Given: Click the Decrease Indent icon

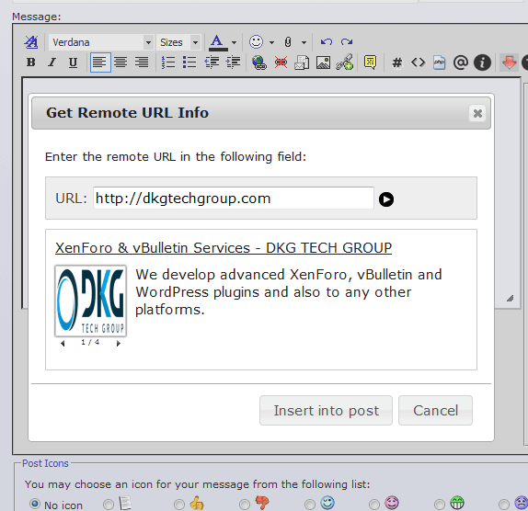Looking at the screenshot, I should 212,62.
